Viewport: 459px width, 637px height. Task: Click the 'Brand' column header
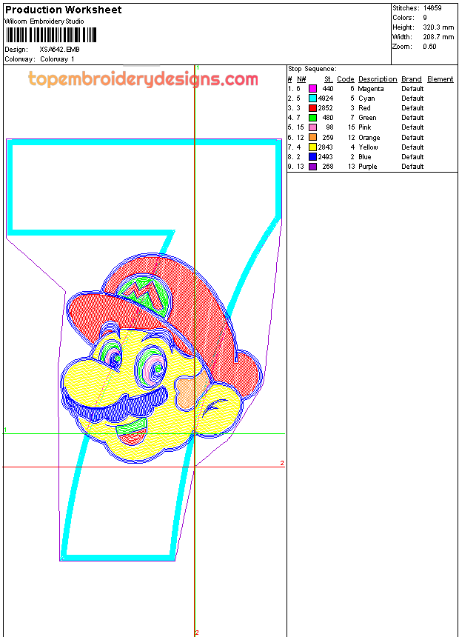[412, 79]
